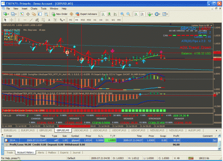Open the Strategy Tester
The image size is (223, 161).
pos(46,14)
